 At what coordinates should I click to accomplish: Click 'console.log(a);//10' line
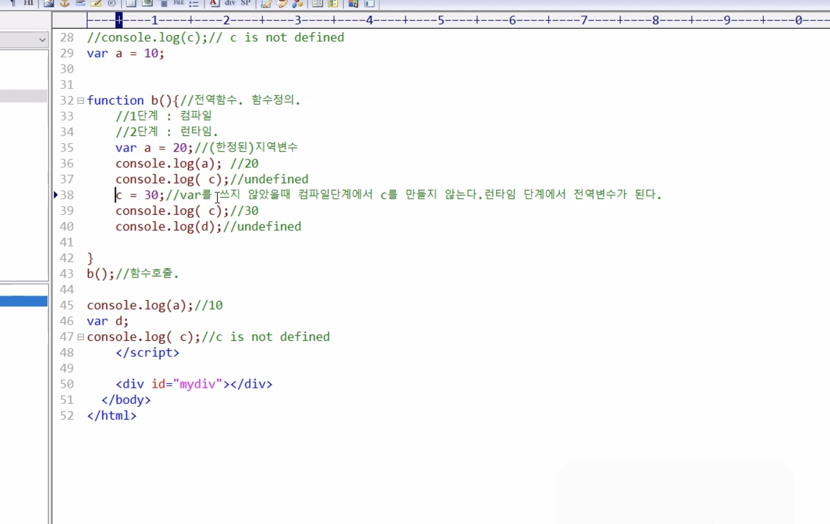click(154, 306)
